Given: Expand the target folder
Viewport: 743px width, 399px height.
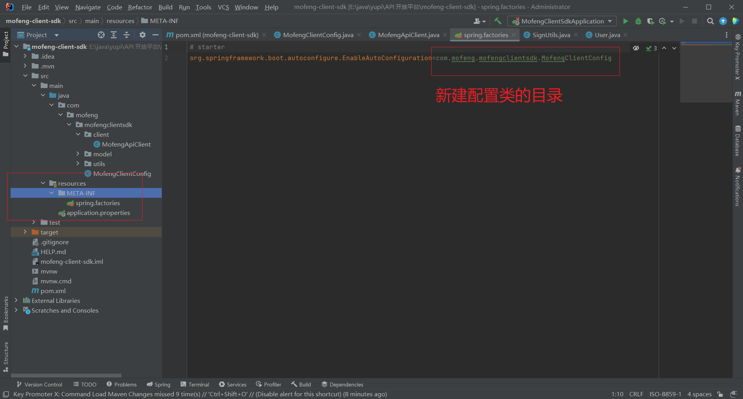Looking at the screenshot, I should [25, 232].
